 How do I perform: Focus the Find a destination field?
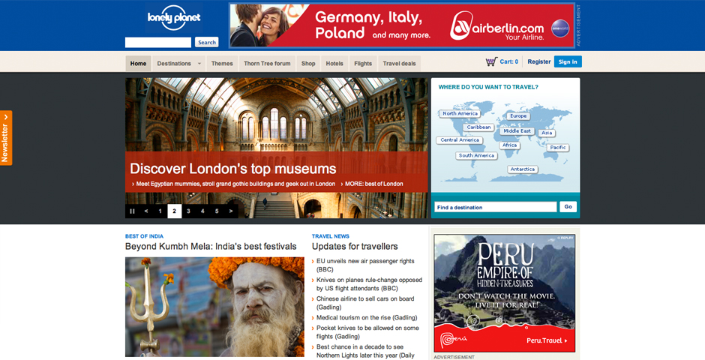coord(496,207)
